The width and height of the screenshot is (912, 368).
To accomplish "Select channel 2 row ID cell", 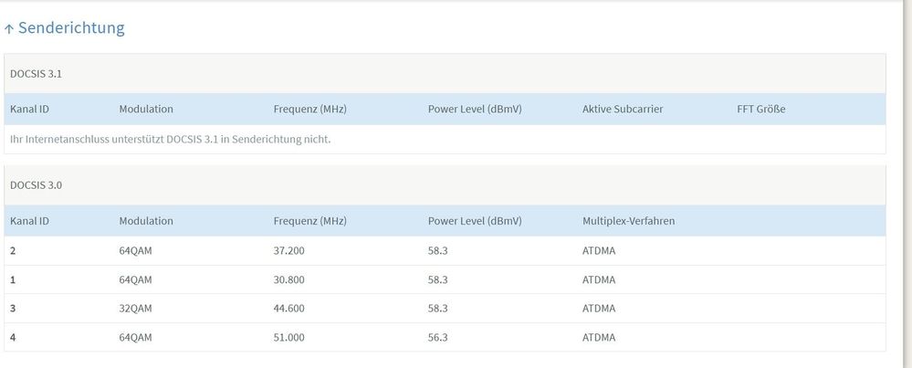I will pos(14,251).
